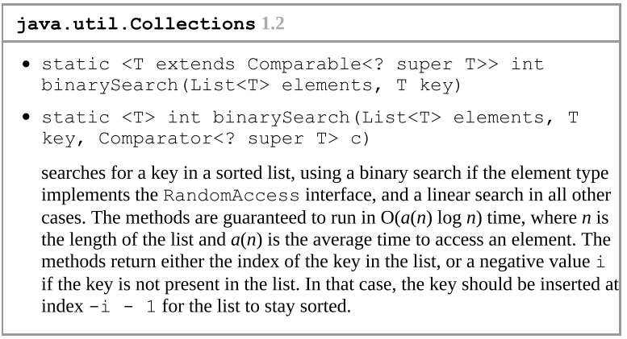Click the second bullet point marker
The height and width of the screenshot is (339, 627).
27,117
